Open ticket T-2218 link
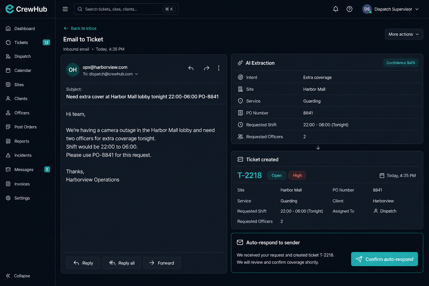The height and width of the screenshot is (286, 429). click(249, 175)
